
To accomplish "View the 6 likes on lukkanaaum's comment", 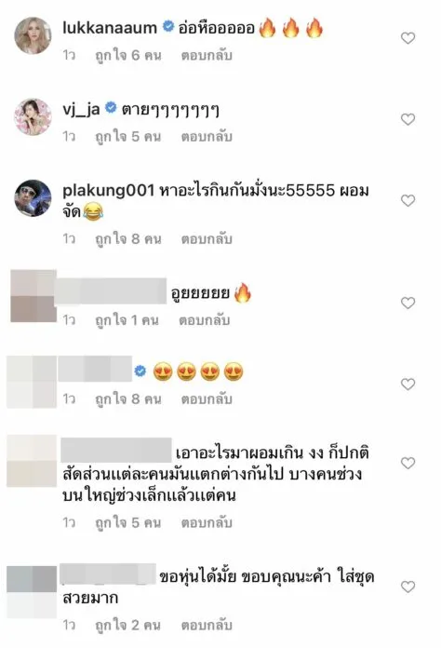I will 128,55.
